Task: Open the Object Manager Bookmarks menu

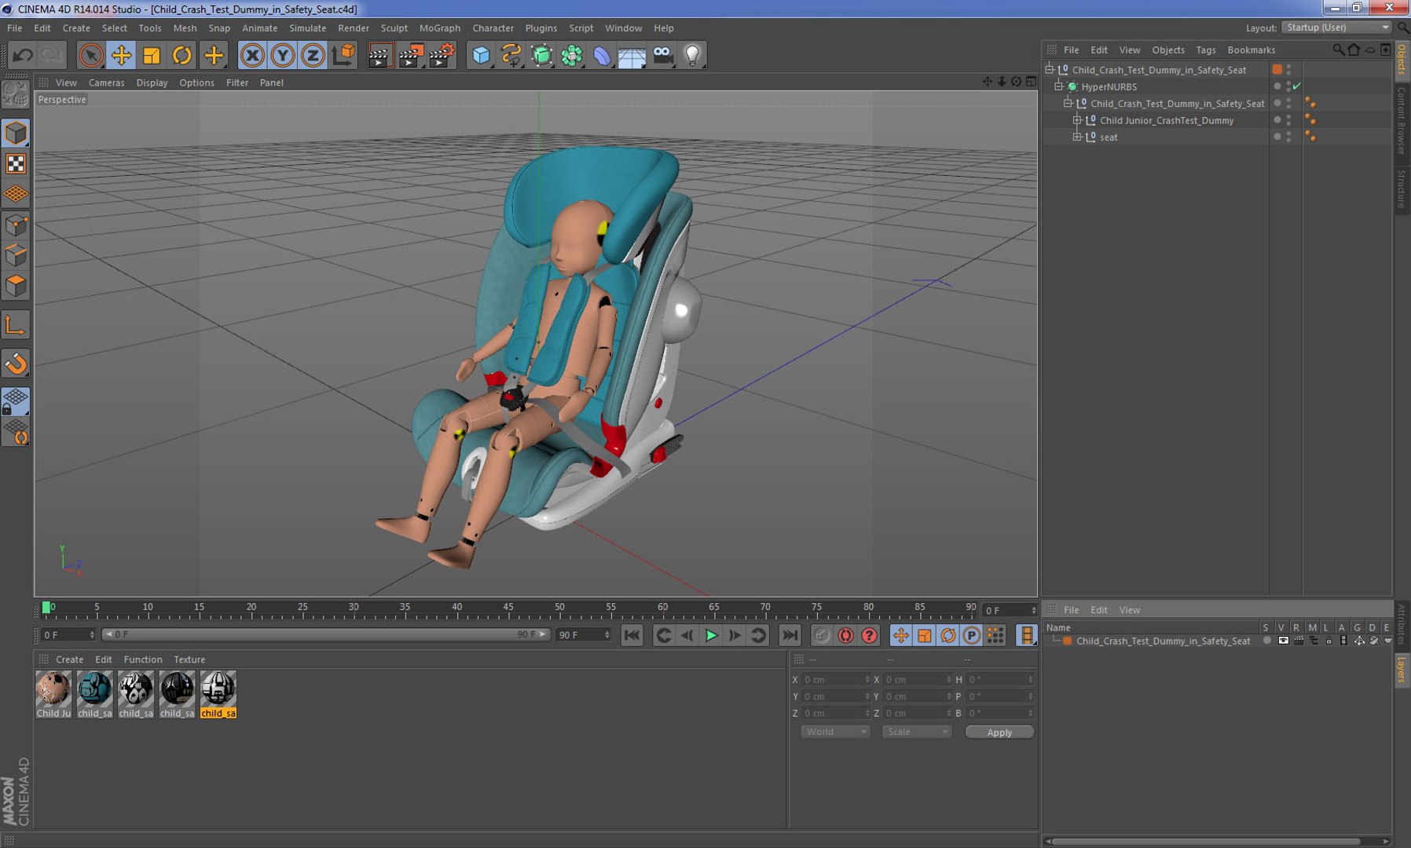Action: point(1252,50)
